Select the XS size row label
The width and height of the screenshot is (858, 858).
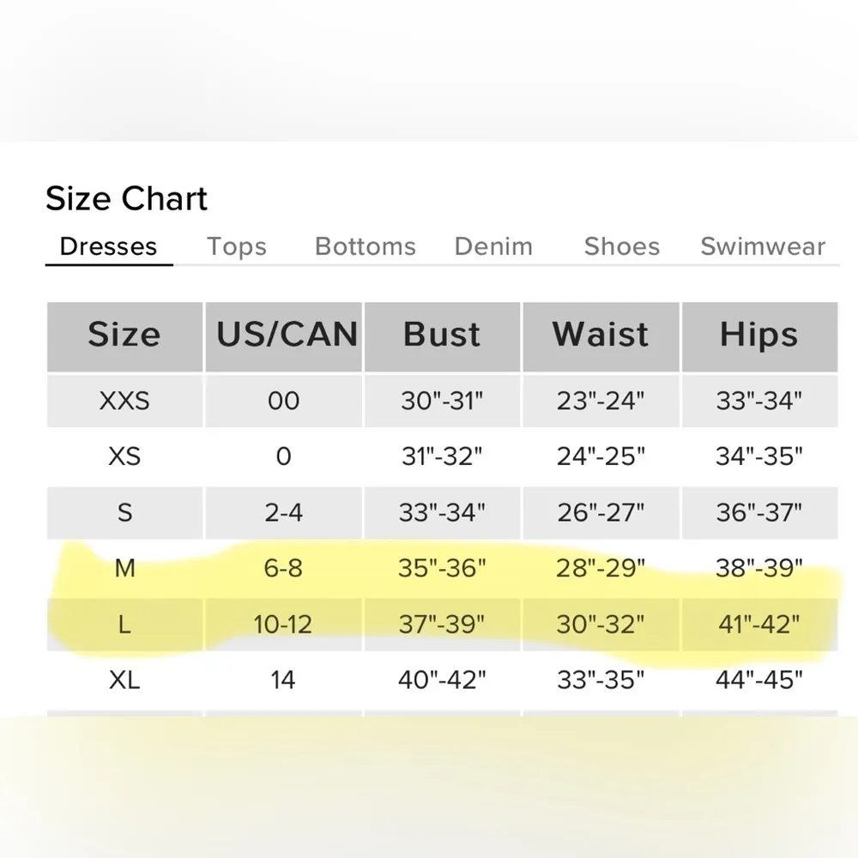pos(124,456)
